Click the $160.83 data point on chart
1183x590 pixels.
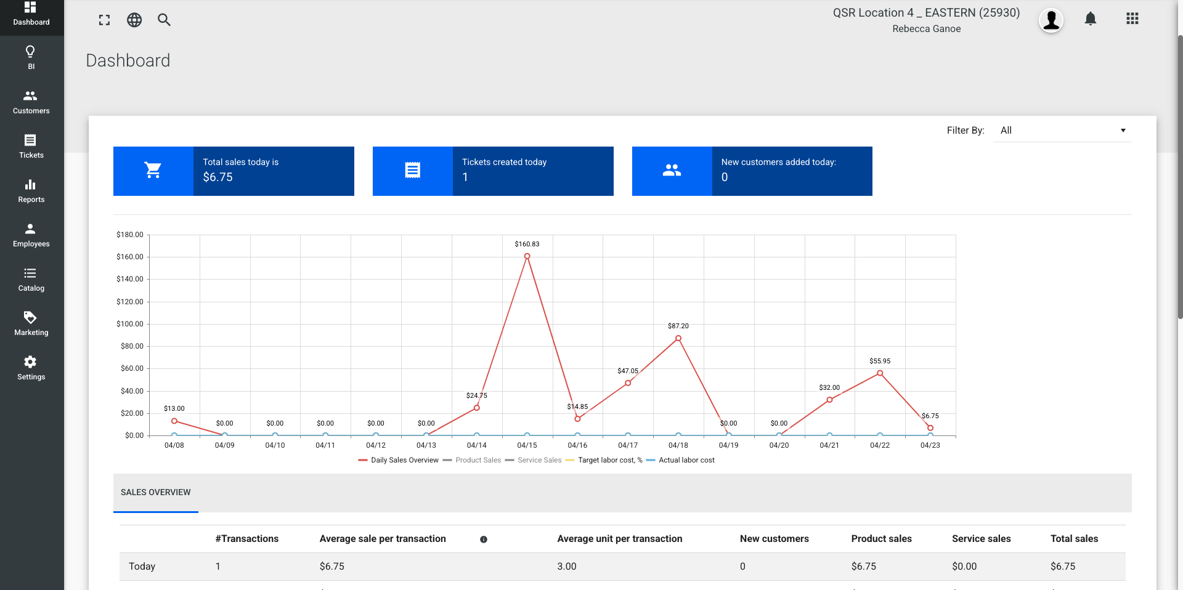527,256
